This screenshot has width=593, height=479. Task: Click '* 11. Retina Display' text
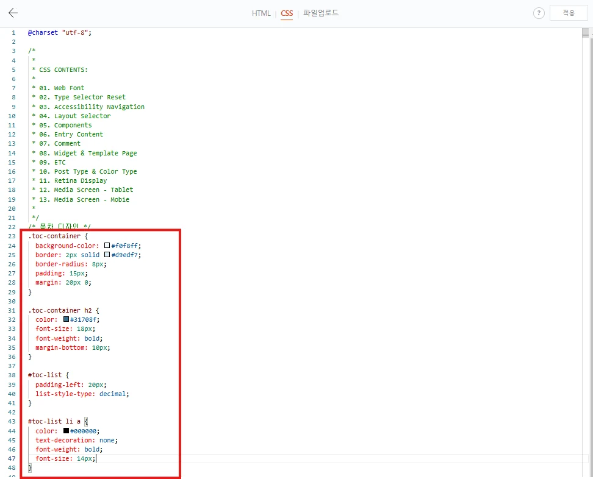click(x=69, y=180)
